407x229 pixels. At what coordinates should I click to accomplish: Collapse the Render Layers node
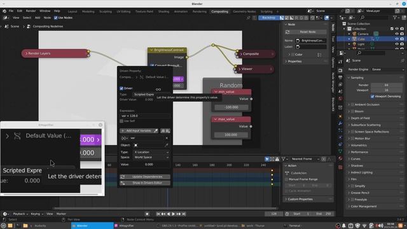point(26,53)
